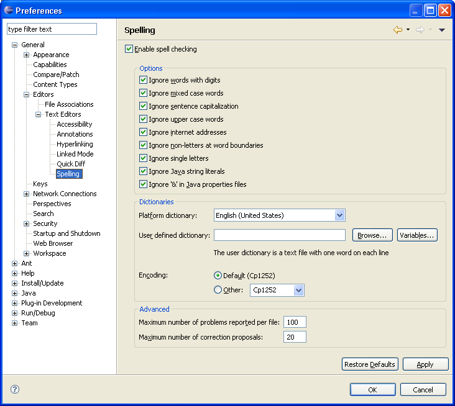Click the Cancel button
The image size is (455, 406).
click(x=423, y=389)
